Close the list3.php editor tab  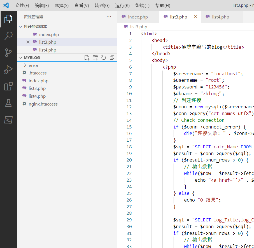click(x=196, y=17)
